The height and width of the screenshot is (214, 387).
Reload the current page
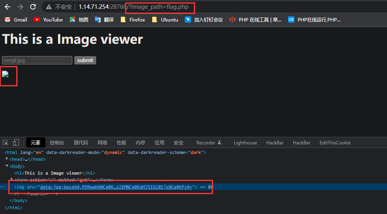tap(33, 7)
